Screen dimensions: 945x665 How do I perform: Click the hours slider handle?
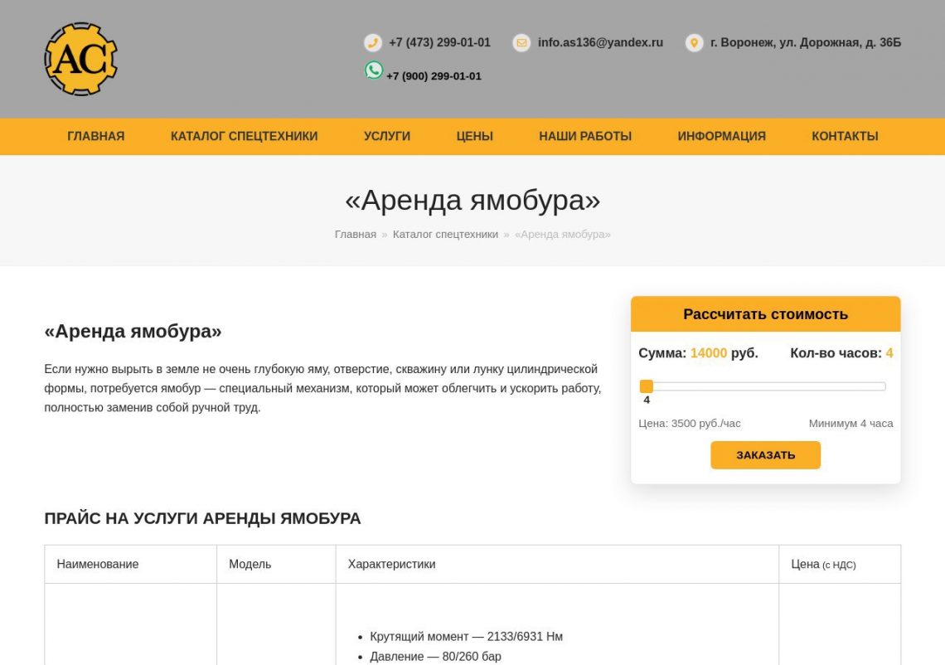646,386
